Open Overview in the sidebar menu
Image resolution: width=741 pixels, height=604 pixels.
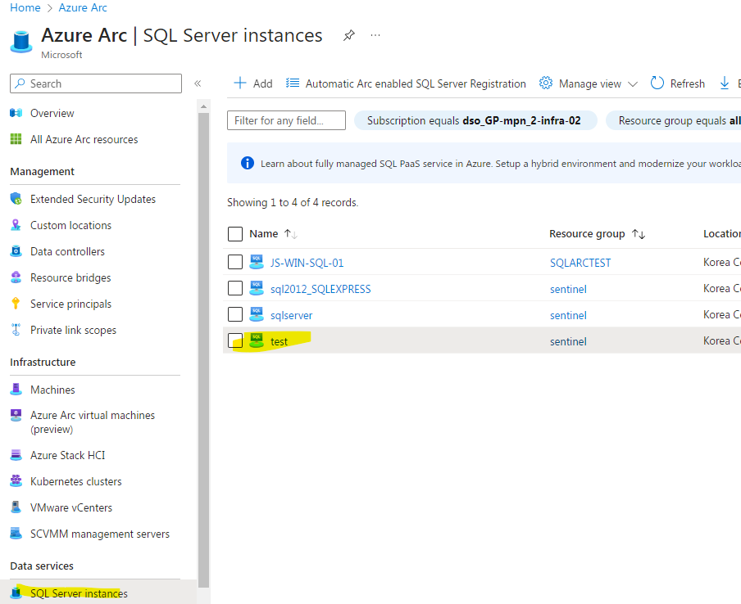52,113
